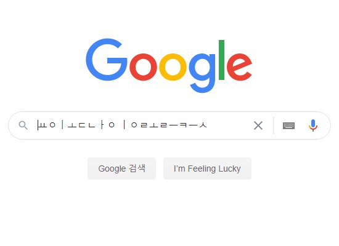339x246 pixels.
Task: Open the on-screen virtual keyboard icon
Action: [288, 125]
